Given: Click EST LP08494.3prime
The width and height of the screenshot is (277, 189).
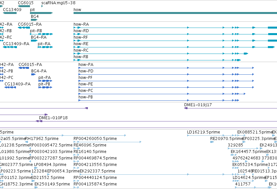Looking at the screenshot, I should [x=50, y=165].
